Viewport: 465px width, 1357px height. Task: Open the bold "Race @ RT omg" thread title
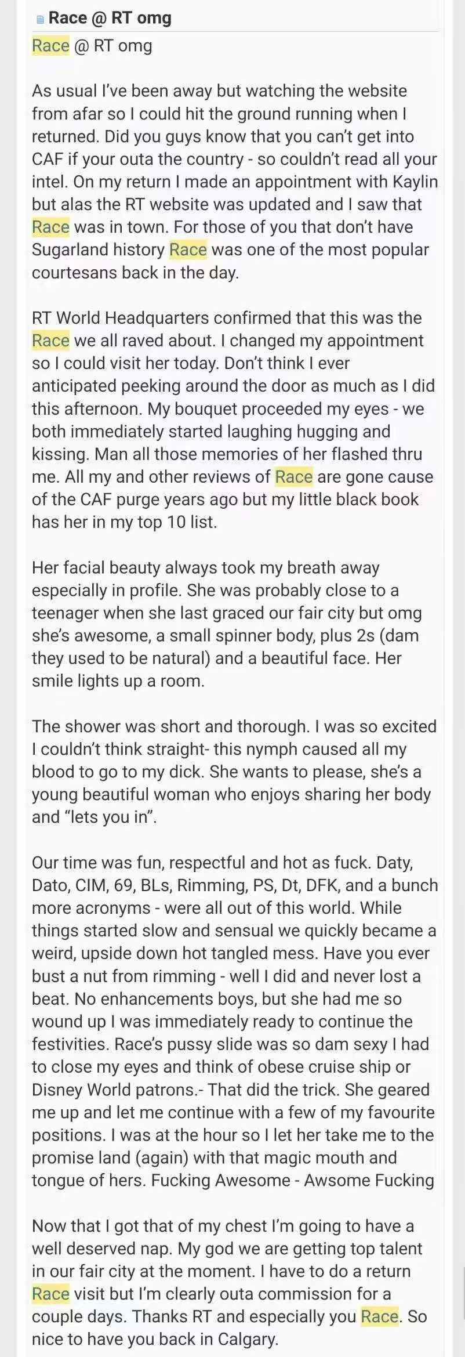(110, 18)
